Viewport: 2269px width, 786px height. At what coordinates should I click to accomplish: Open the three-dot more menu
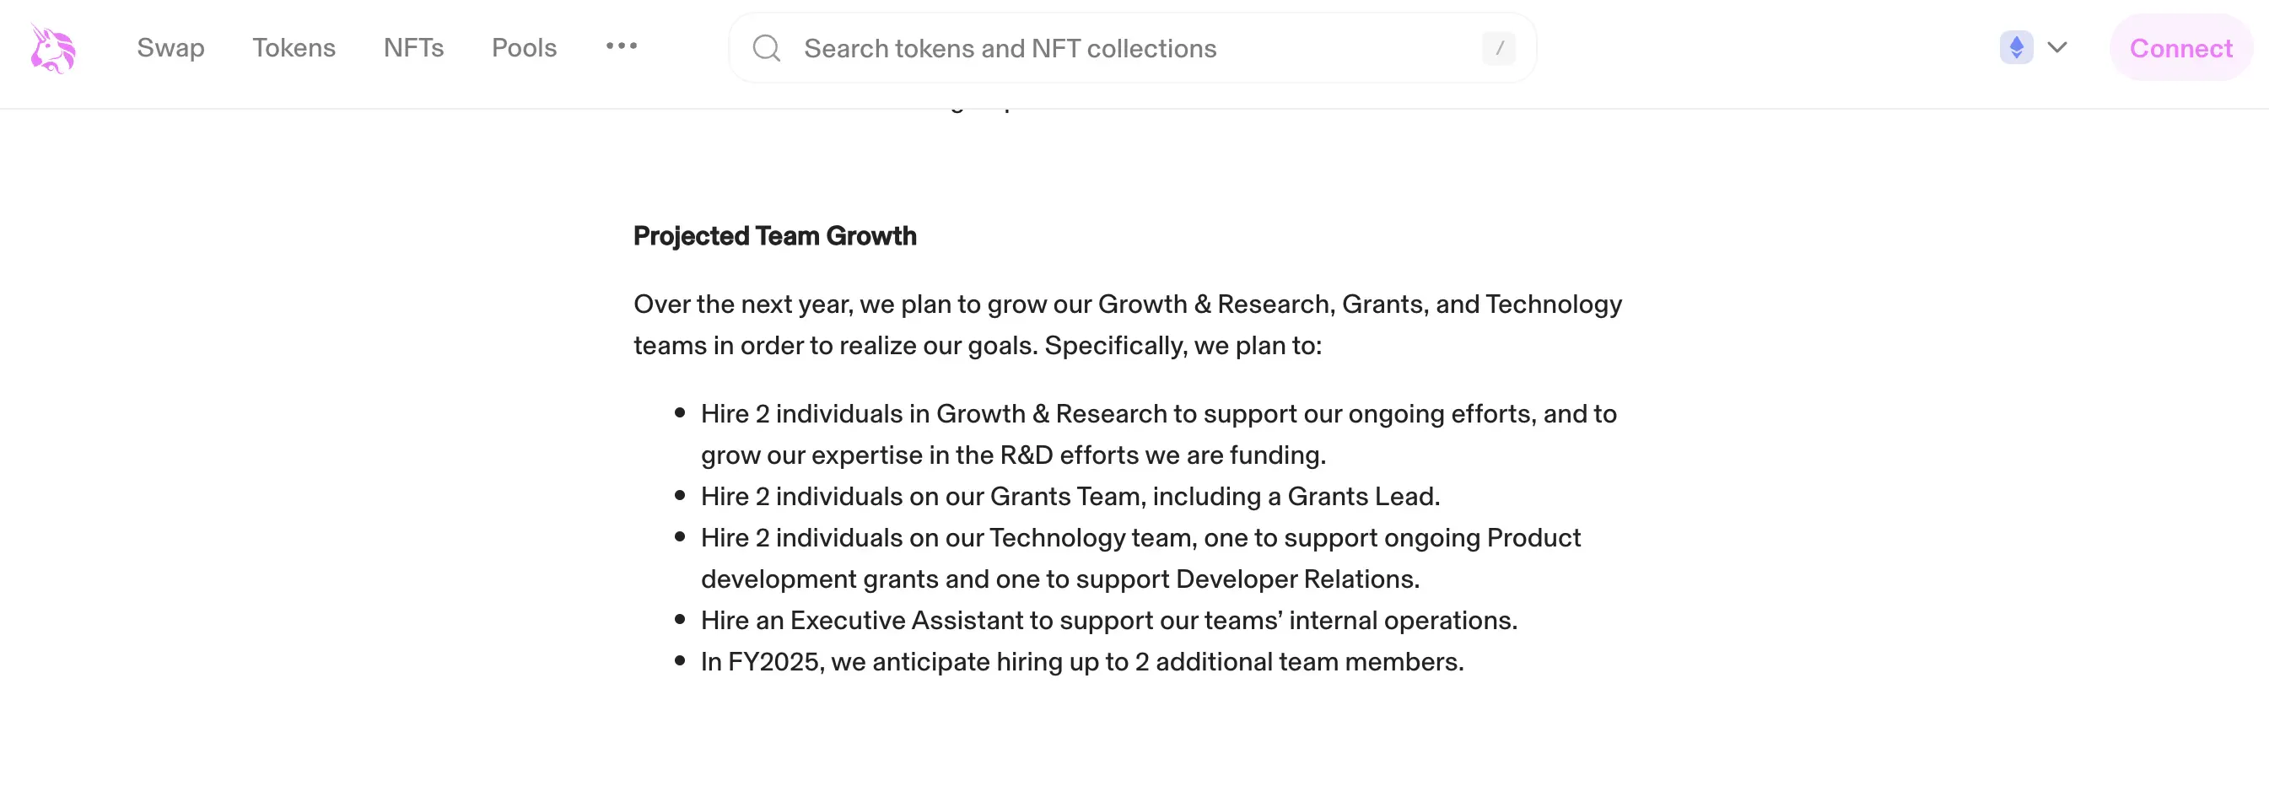point(621,46)
